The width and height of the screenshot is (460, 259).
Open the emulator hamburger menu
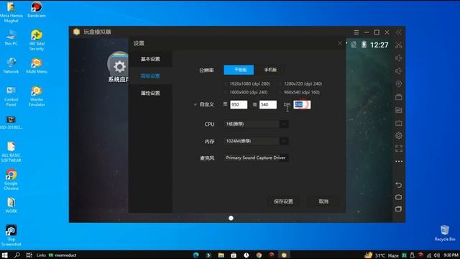356,32
